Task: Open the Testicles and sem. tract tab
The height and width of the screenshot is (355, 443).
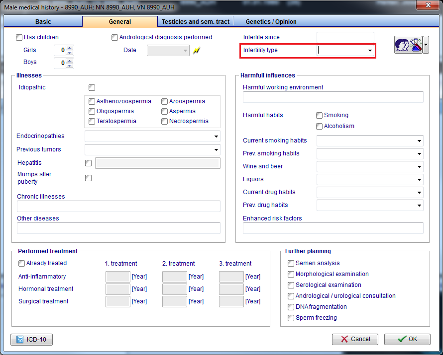Action: click(196, 22)
